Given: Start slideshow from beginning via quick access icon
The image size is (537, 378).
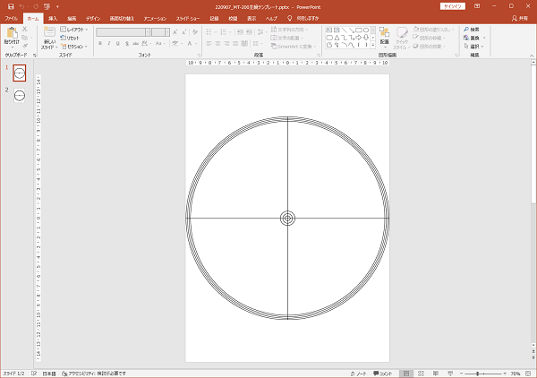Looking at the screenshot, I should tap(47, 6).
